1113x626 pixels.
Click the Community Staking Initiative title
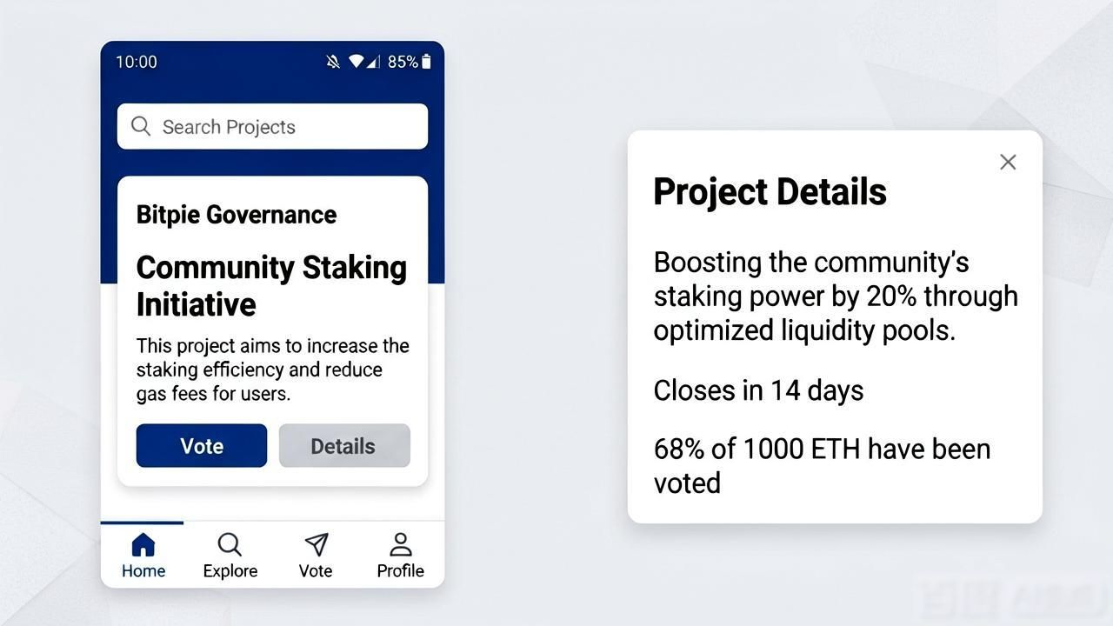tap(271, 286)
